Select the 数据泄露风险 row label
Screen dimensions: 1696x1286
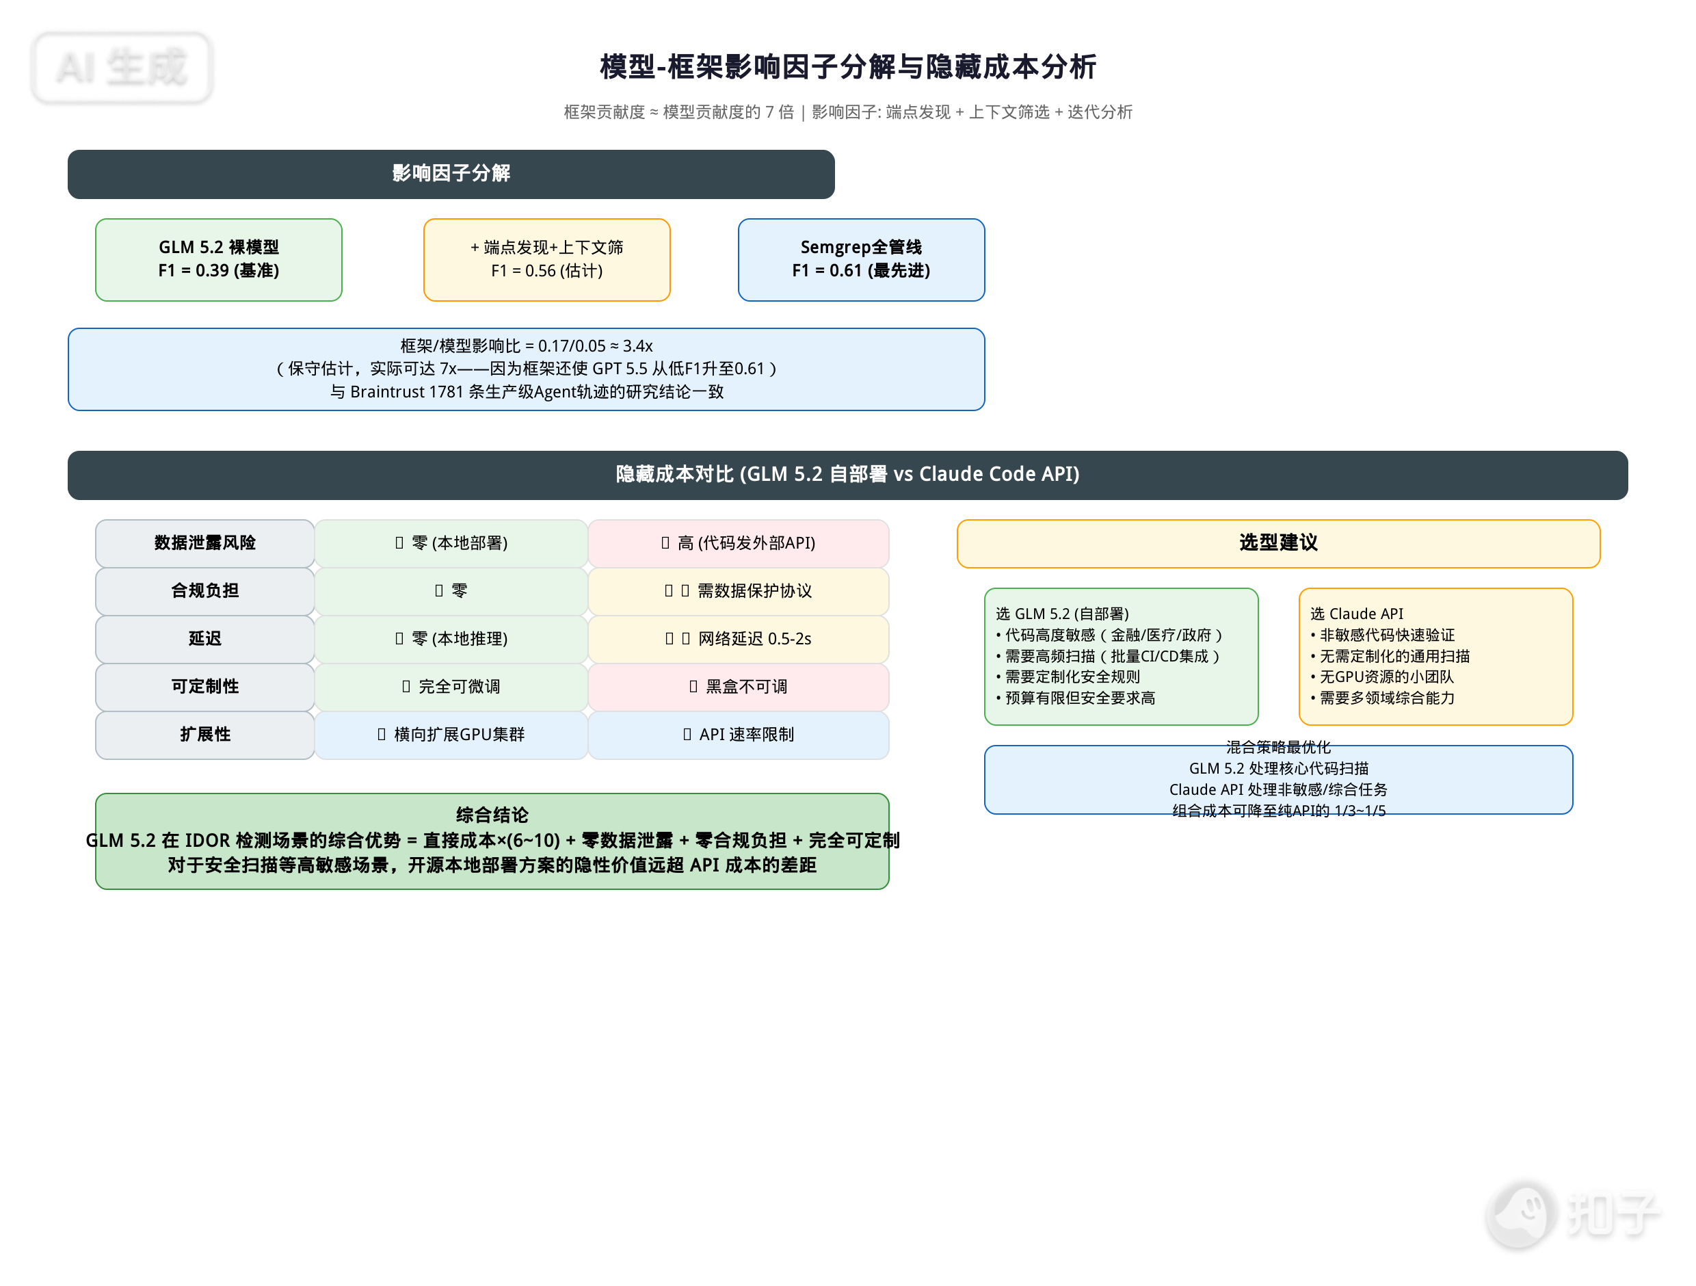pos(204,543)
